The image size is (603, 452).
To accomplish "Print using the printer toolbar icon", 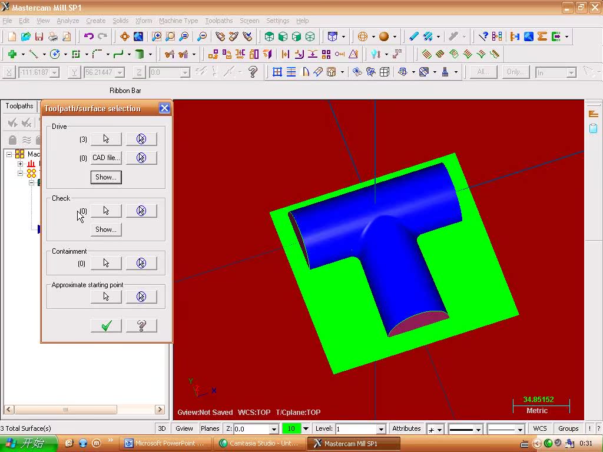I will tap(52, 36).
